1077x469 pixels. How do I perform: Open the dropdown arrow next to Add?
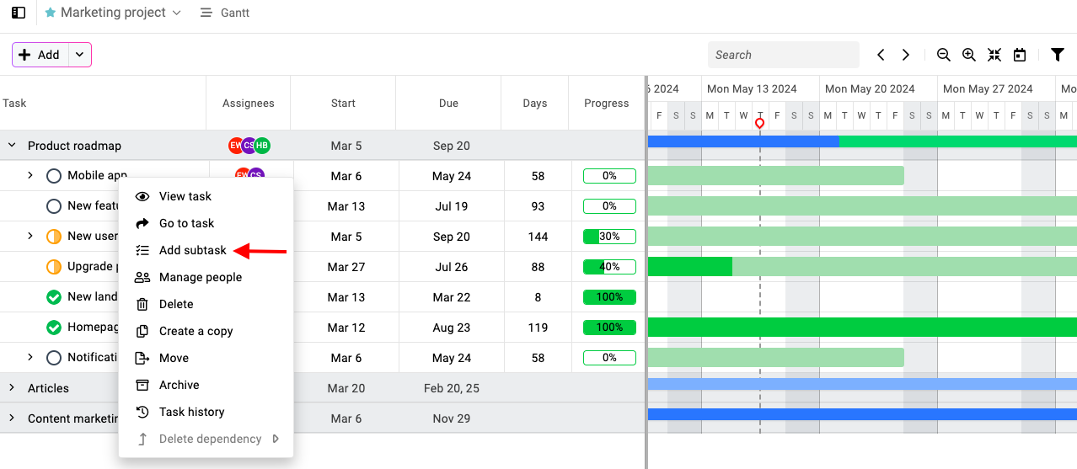79,55
